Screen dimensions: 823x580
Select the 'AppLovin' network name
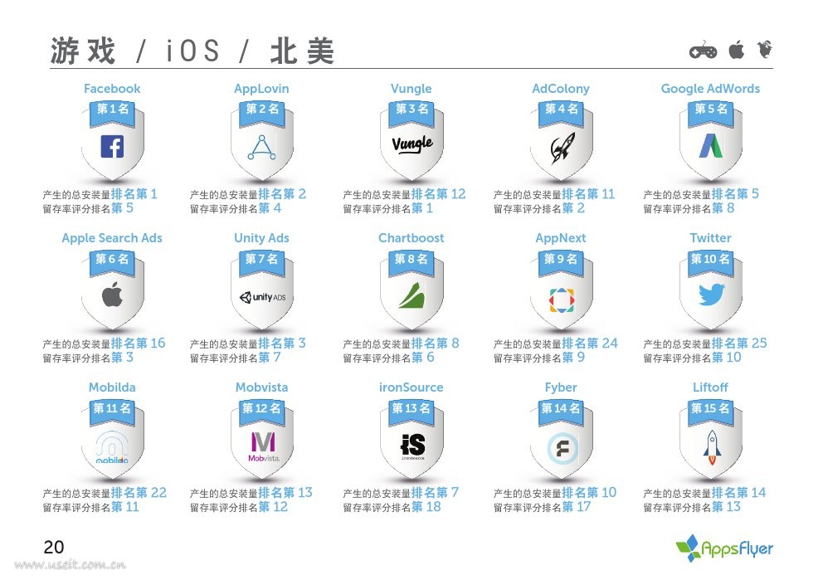(x=261, y=89)
